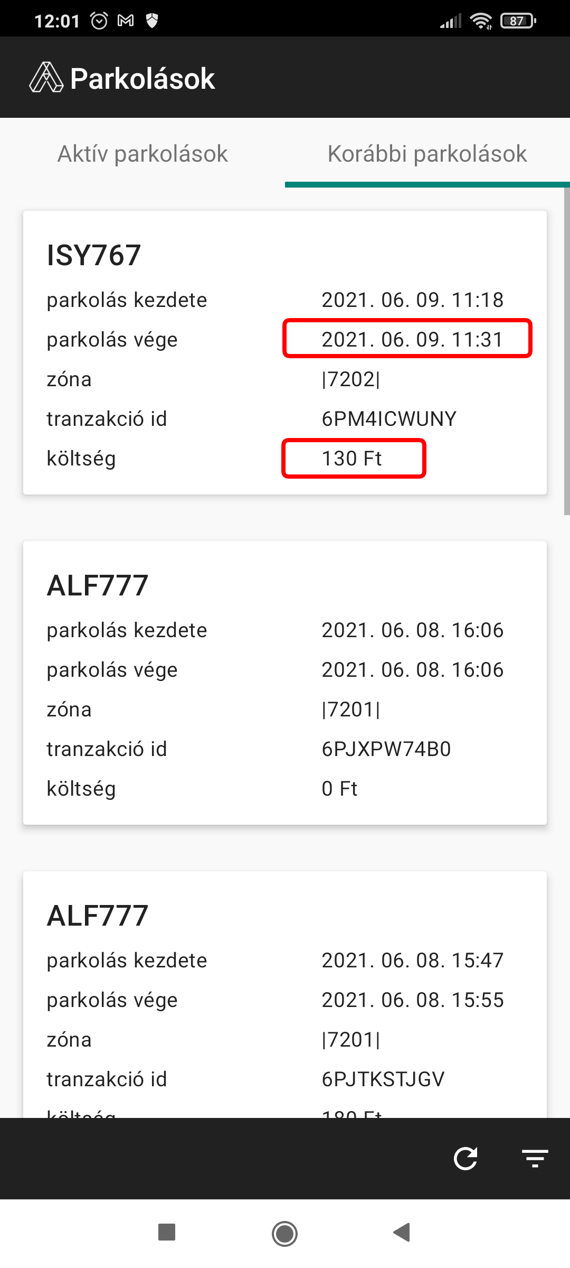This screenshot has width=570, height=1268.
Task: Tap the app logo next to Parkolások
Action: (x=46, y=78)
